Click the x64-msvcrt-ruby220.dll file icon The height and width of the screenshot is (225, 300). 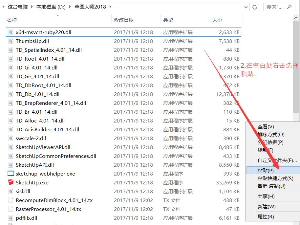tap(11, 32)
